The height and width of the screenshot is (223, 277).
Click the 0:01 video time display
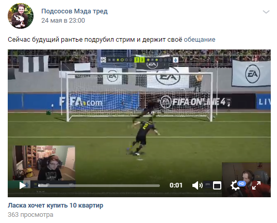click(176, 185)
